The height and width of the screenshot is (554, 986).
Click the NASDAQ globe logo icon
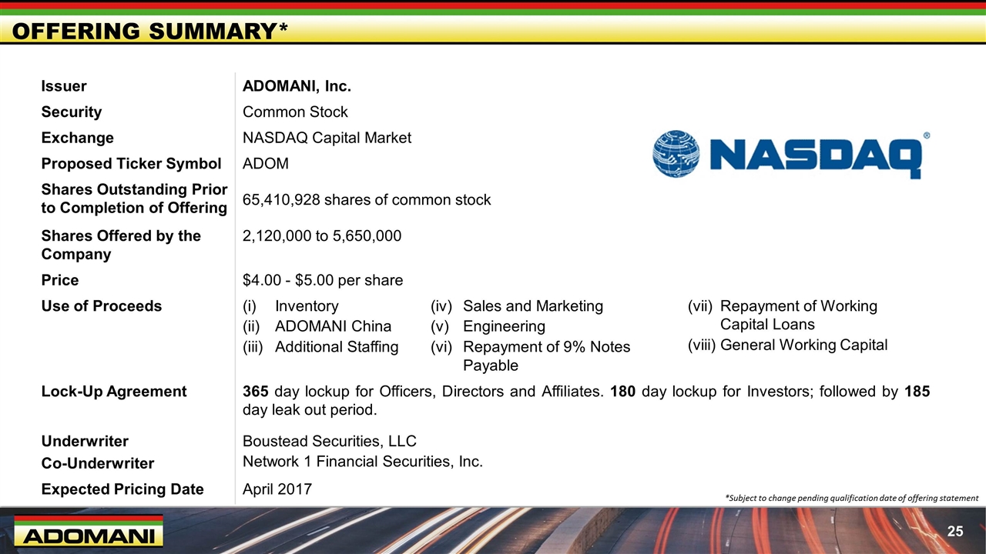tap(676, 154)
